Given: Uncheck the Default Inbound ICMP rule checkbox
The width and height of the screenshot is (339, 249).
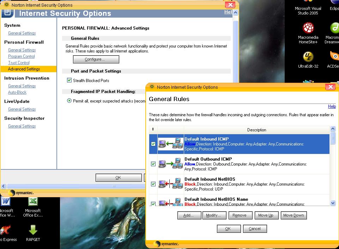Looking at the screenshot, I should (x=153, y=144).
